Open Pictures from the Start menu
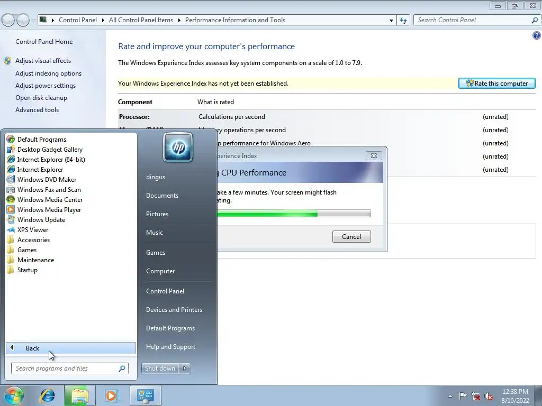542x406 pixels. click(x=157, y=214)
